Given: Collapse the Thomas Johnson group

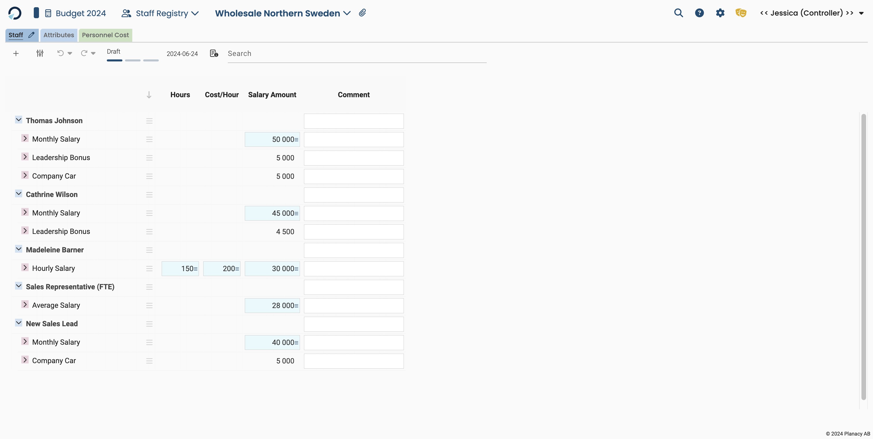Looking at the screenshot, I should [19, 120].
